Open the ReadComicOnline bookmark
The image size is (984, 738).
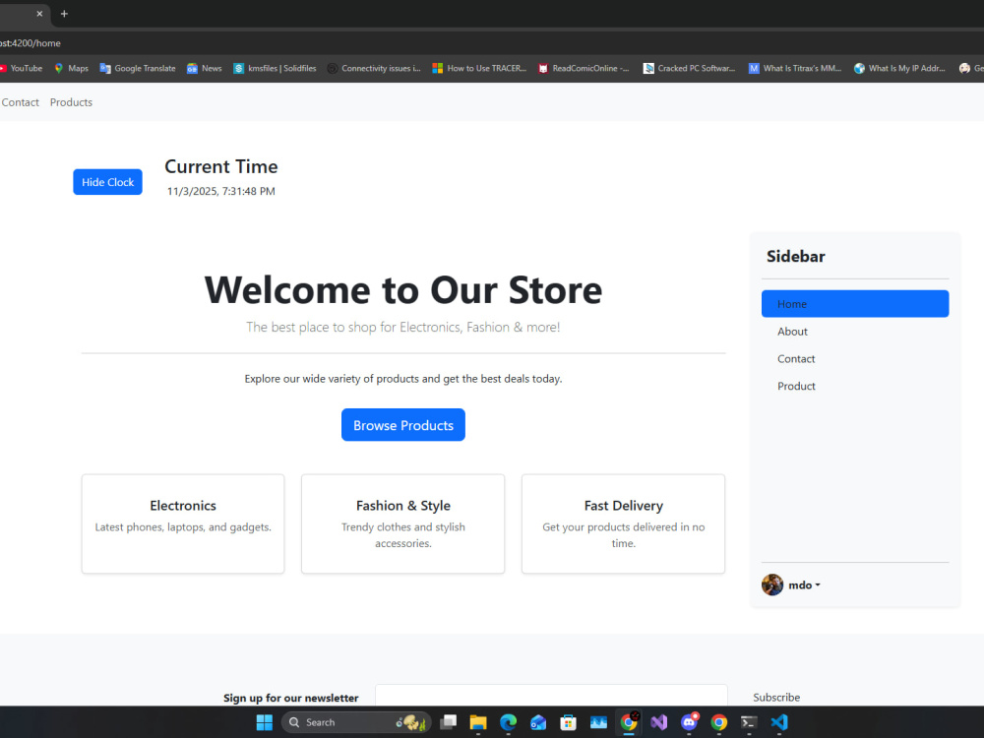pos(584,69)
